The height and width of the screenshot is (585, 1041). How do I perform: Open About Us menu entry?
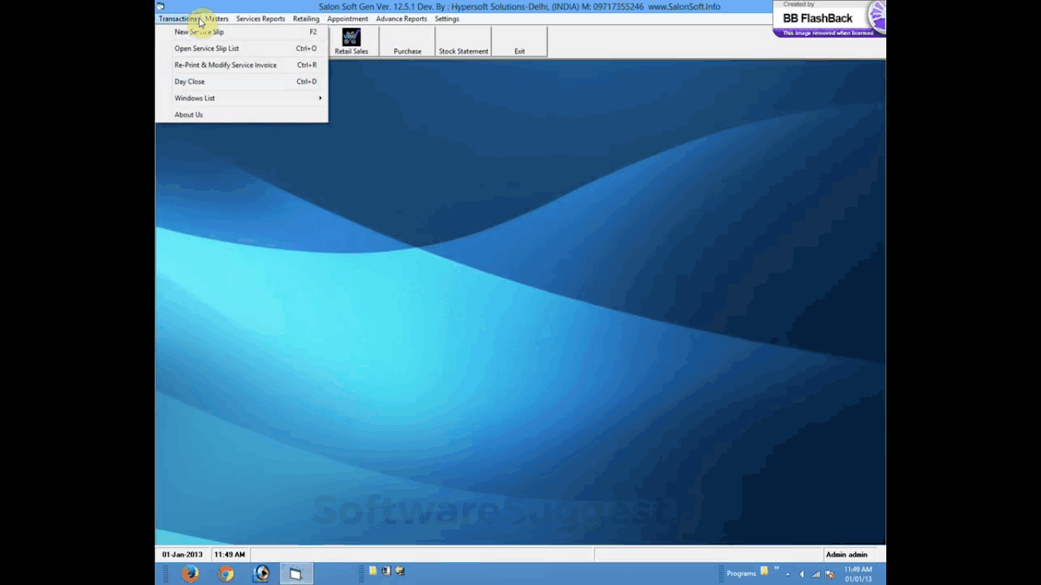(x=242, y=115)
